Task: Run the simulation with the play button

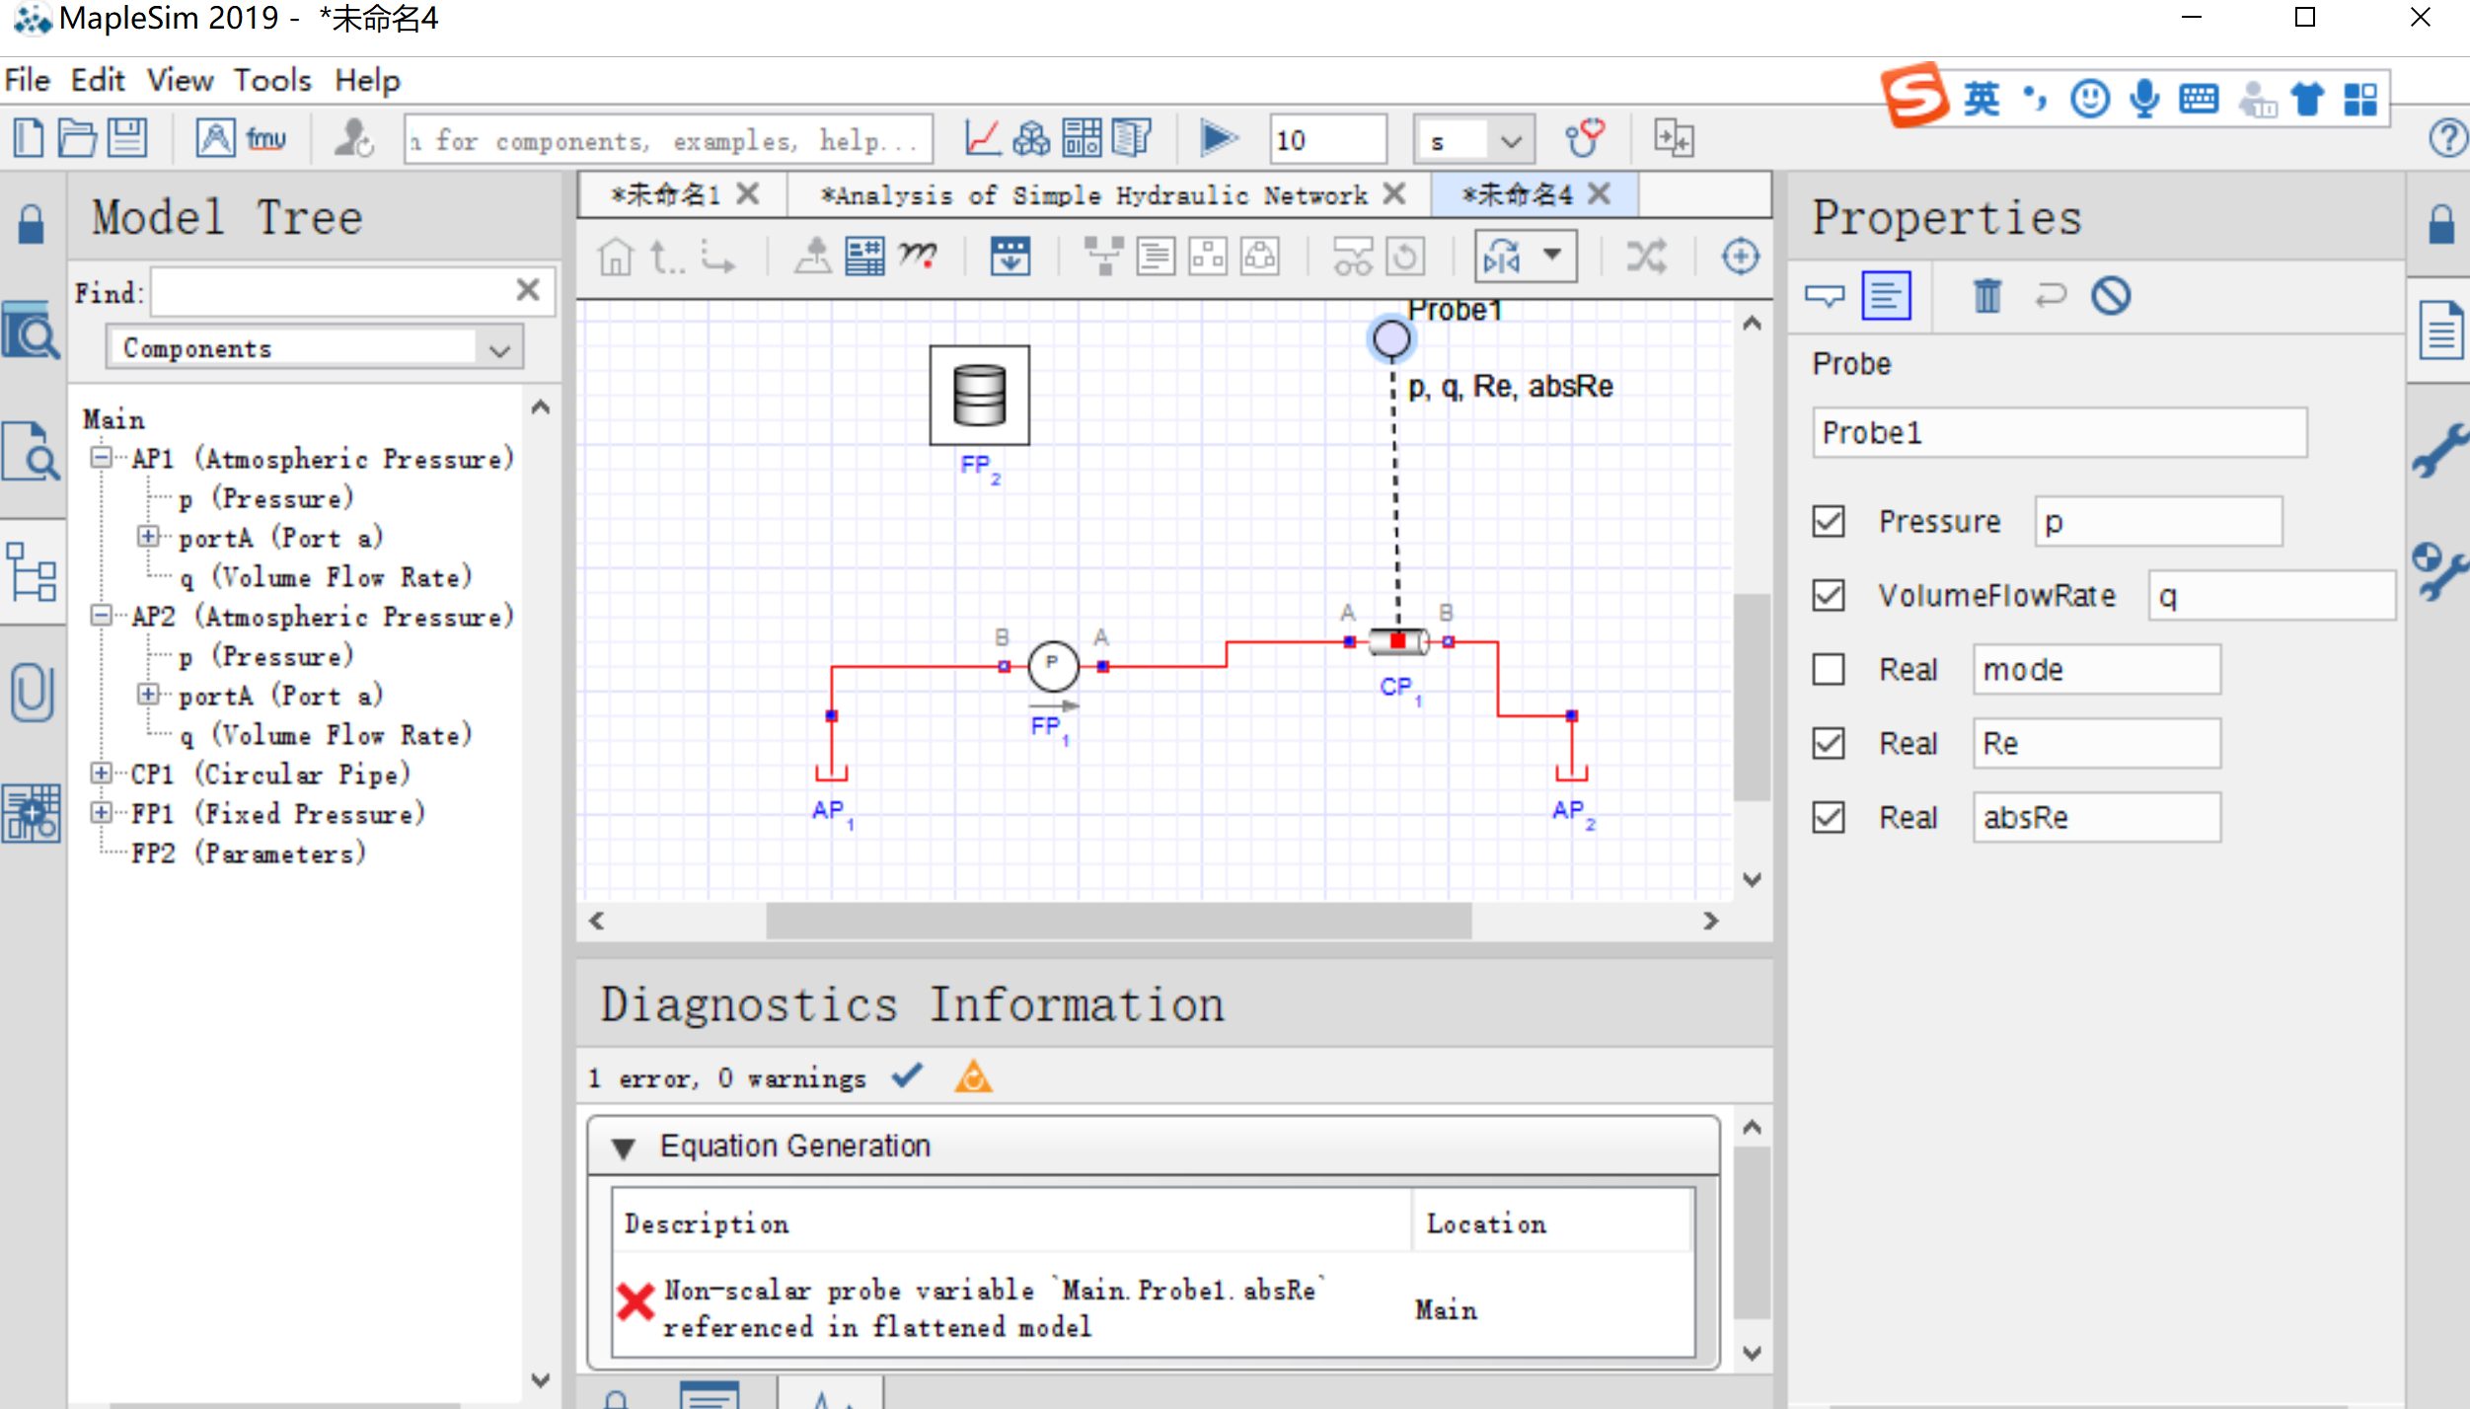Action: pos(1219,138)
